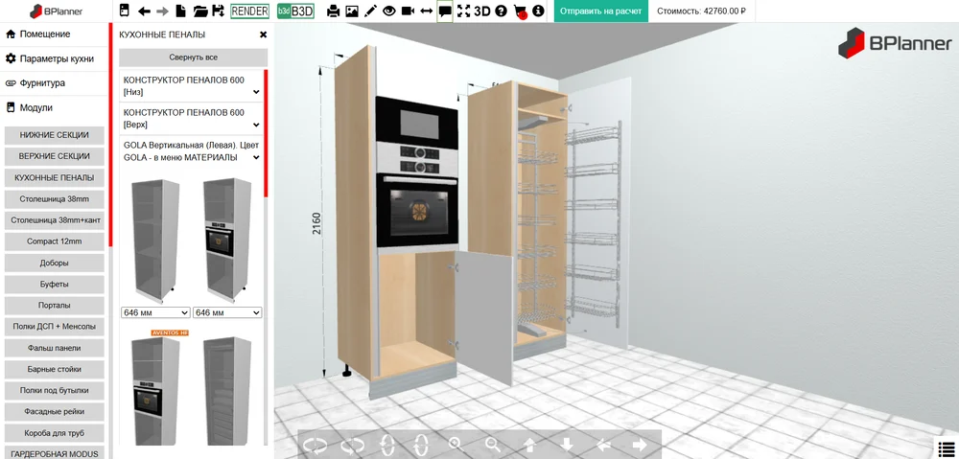This screenshot has height=459, width=959.
Task: Expand КОНСТРУКТОР ПЕНАЛОВ 600 [Верх] section
Action: 192,119
